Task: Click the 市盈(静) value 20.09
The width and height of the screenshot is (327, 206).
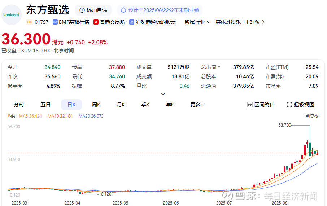Action: point(312,76)
